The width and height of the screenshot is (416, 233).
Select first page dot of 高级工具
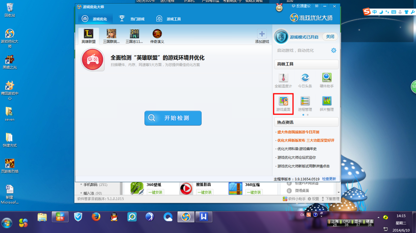pyautogui.click(x=303, y=115)
